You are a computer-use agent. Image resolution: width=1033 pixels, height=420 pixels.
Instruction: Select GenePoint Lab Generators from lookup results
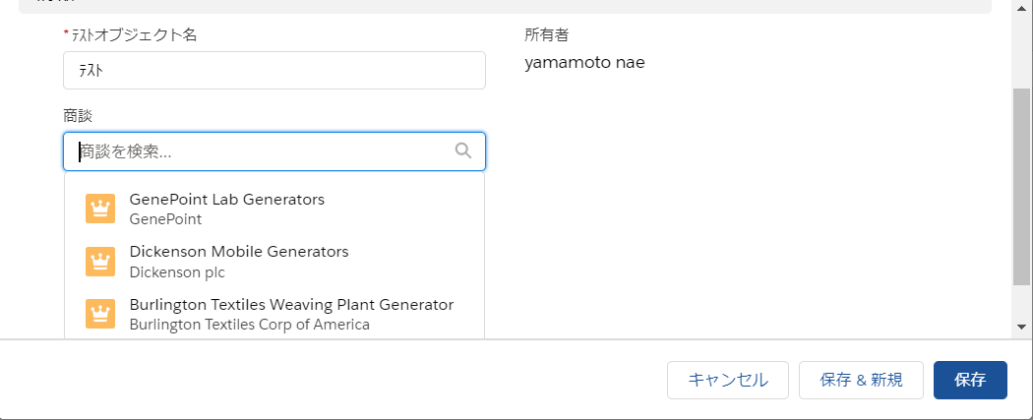274,209
